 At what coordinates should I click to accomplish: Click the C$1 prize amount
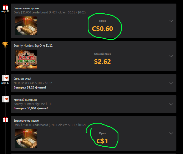(x=102, y=141)
